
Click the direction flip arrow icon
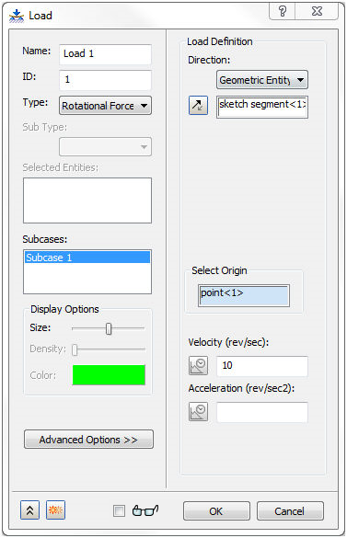[x=198, y=105]
